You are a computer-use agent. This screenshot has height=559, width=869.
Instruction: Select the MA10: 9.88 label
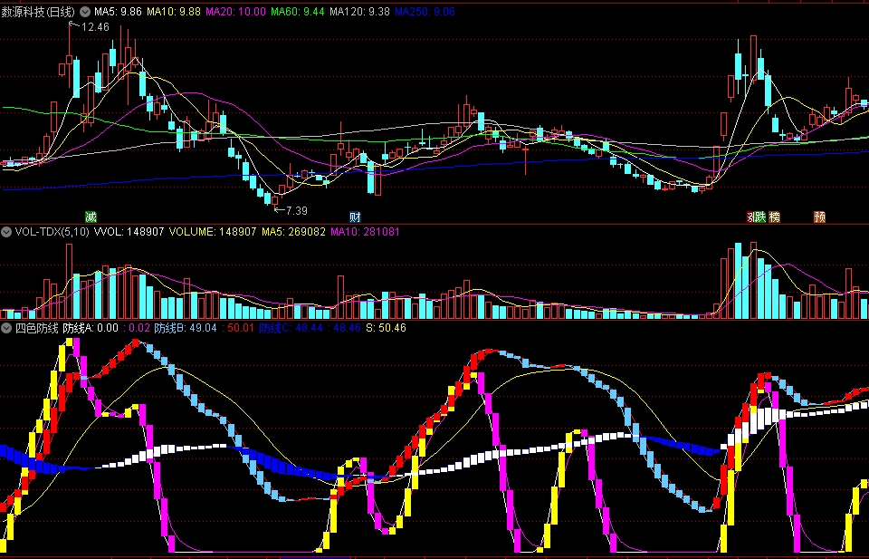coord(174,12)
